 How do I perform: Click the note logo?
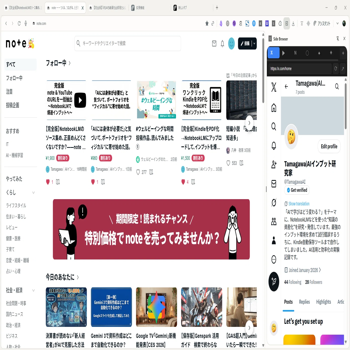click(x=20, y=43)
